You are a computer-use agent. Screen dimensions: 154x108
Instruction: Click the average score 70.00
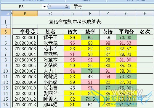[126, 37]
